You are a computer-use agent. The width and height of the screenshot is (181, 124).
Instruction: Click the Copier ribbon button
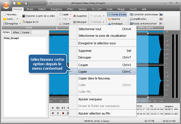pos(64,14)
